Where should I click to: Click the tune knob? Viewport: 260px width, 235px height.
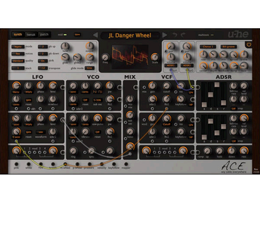65,46
